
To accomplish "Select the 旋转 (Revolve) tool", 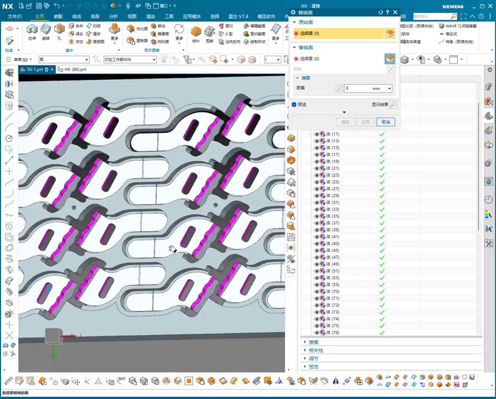I will (x=45, y=30).
